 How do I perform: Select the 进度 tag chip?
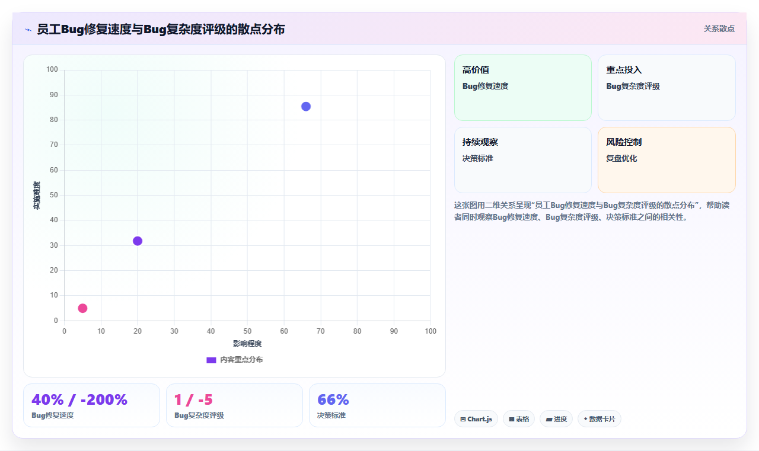556,419
